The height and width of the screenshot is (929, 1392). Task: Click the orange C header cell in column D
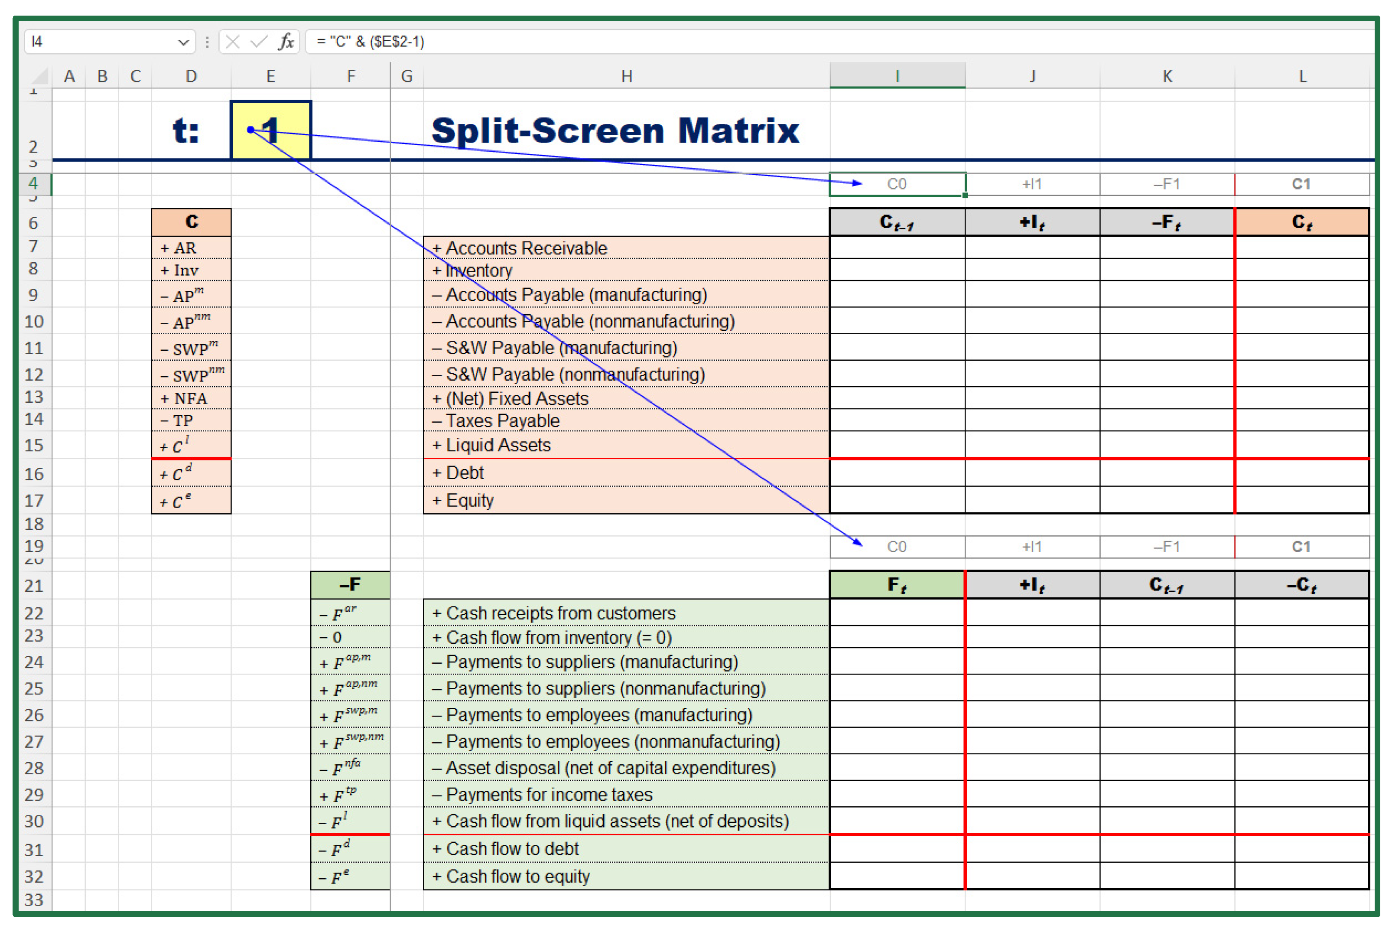point(191,222)
